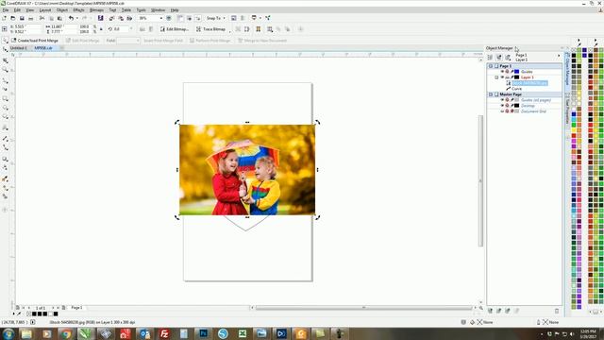The height and width of the screenshot is (340, 604).
Task: Click the Save disk icon
Action: [x=22, y=18]
